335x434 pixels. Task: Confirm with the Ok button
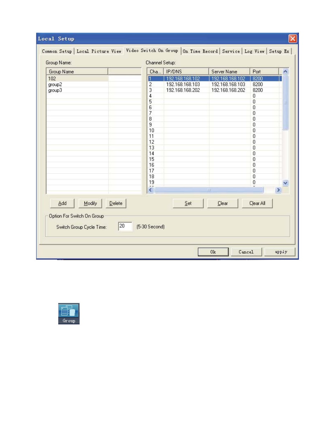[213, 252]
